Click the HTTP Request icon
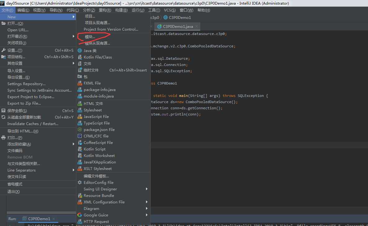The width and height of the screenshot is (368, 226). (80, 222)
